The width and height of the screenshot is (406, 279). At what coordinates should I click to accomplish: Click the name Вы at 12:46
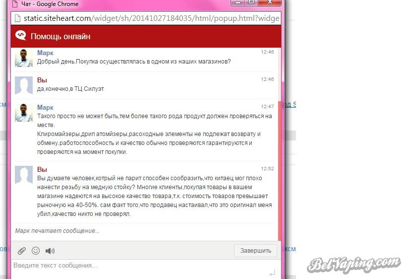coord(42,80)
